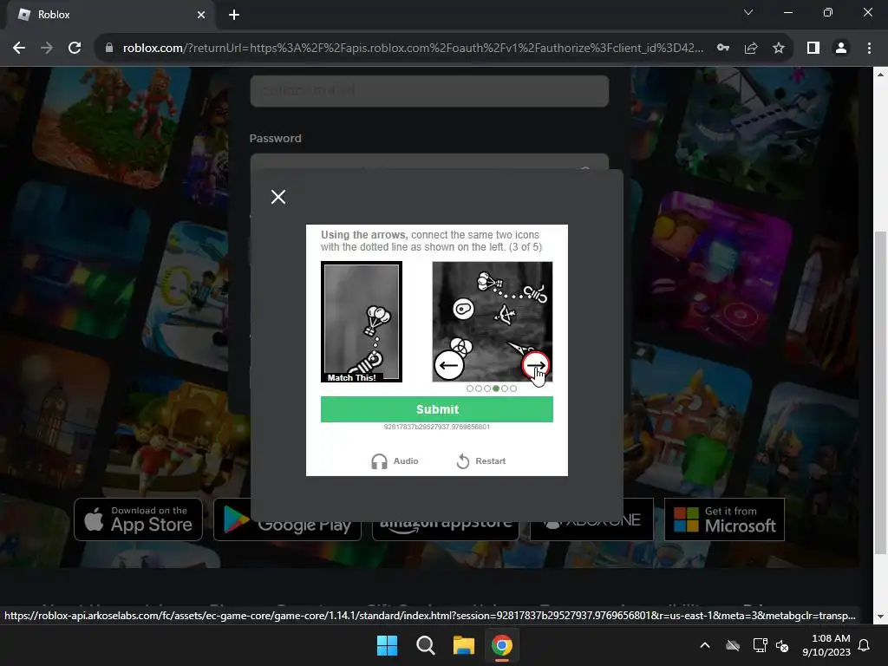Open the Get it from Microsoft badge
888x666 pixels.
point(724,519)
